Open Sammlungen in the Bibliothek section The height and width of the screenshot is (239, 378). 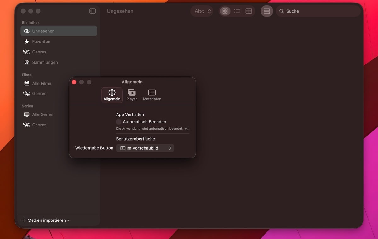click(x=45, y=62)
